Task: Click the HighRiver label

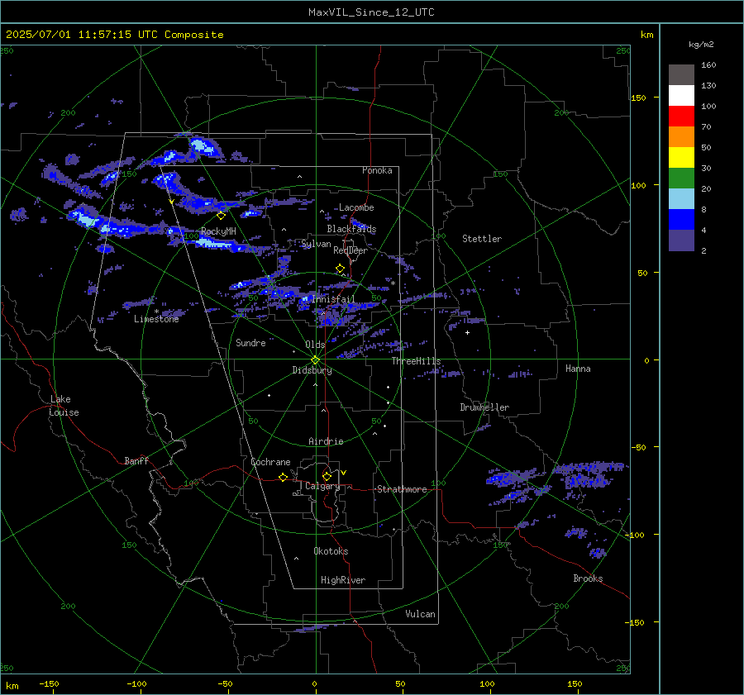Action: (x=343, y=580)
